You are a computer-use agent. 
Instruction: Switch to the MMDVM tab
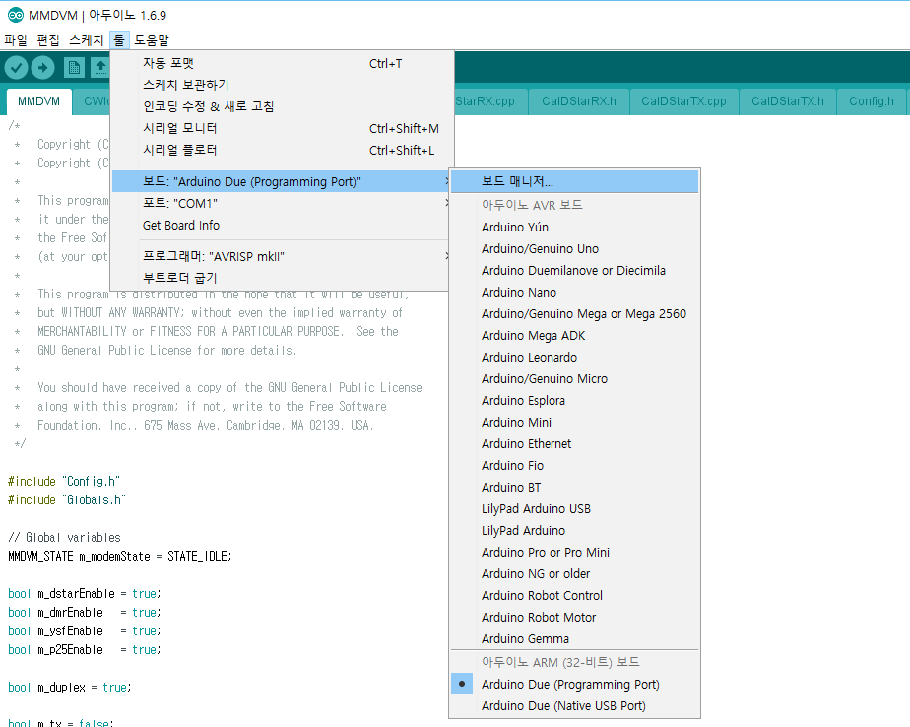click(38, 101)
